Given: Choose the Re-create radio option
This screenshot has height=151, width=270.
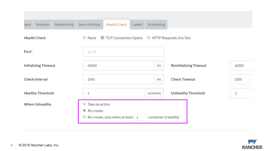Looking at the screenshot, I should click(x=84, y=111).
